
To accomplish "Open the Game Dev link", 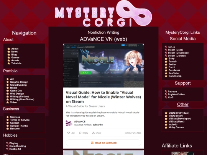I will [x=16, y=91].
